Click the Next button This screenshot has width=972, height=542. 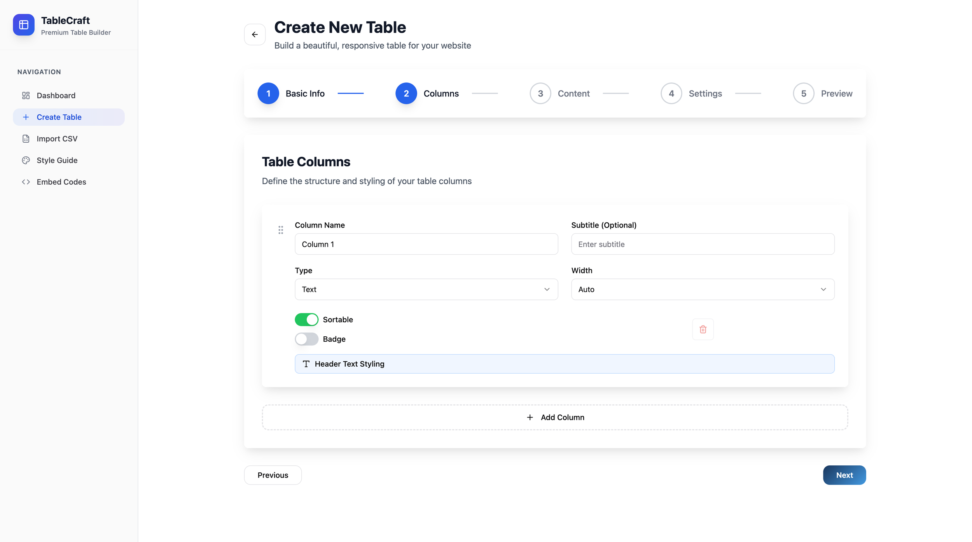[x=844, y=475]
